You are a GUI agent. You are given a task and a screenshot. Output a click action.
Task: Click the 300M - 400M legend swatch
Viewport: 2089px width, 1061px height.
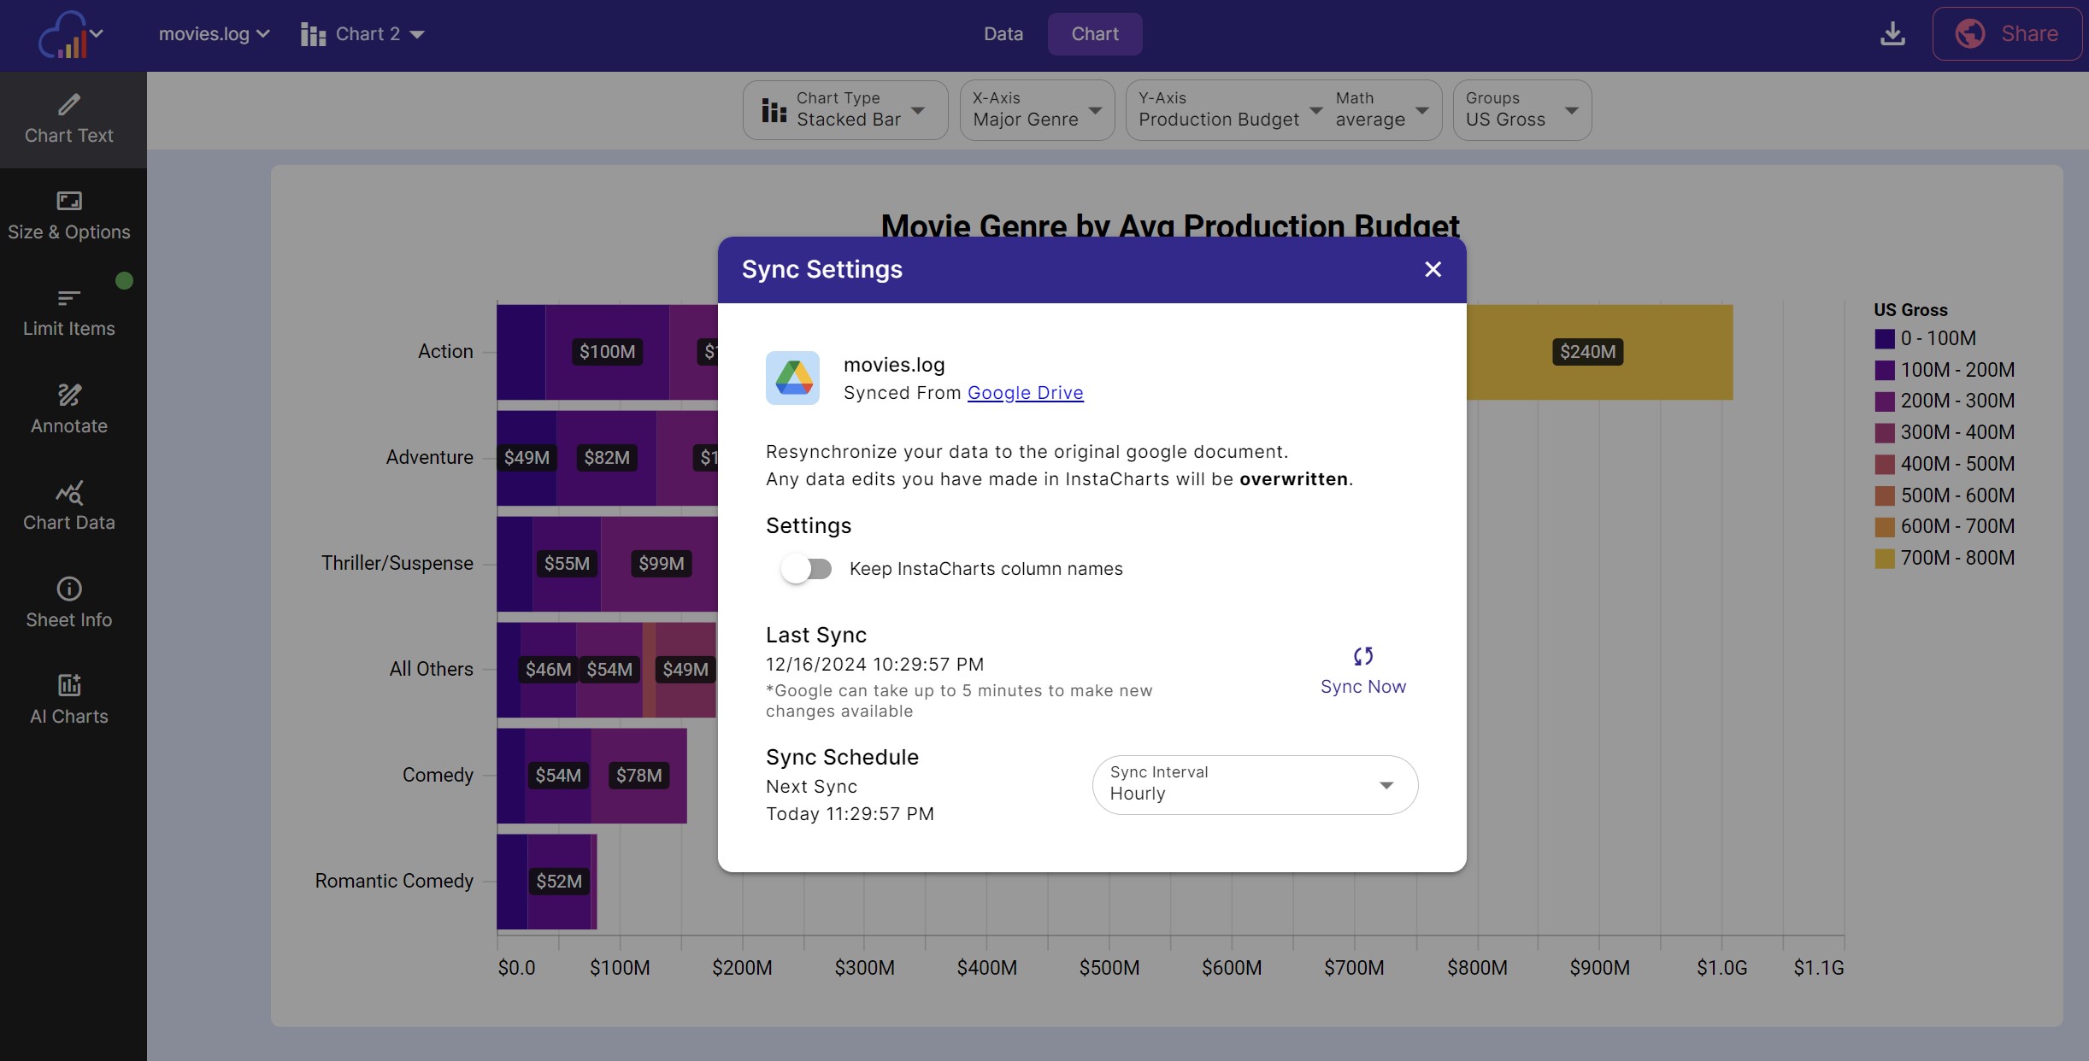coord(1885,433)
